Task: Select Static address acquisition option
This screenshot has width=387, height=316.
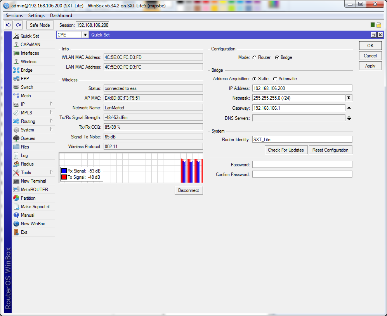Action: click(x=254, y=79)
